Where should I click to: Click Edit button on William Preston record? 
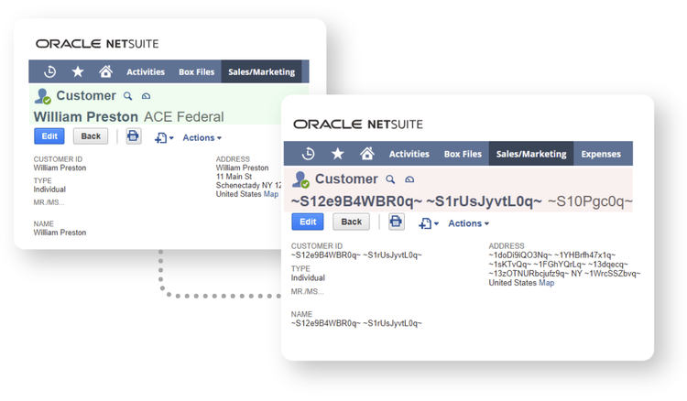(x=49, y=136)
